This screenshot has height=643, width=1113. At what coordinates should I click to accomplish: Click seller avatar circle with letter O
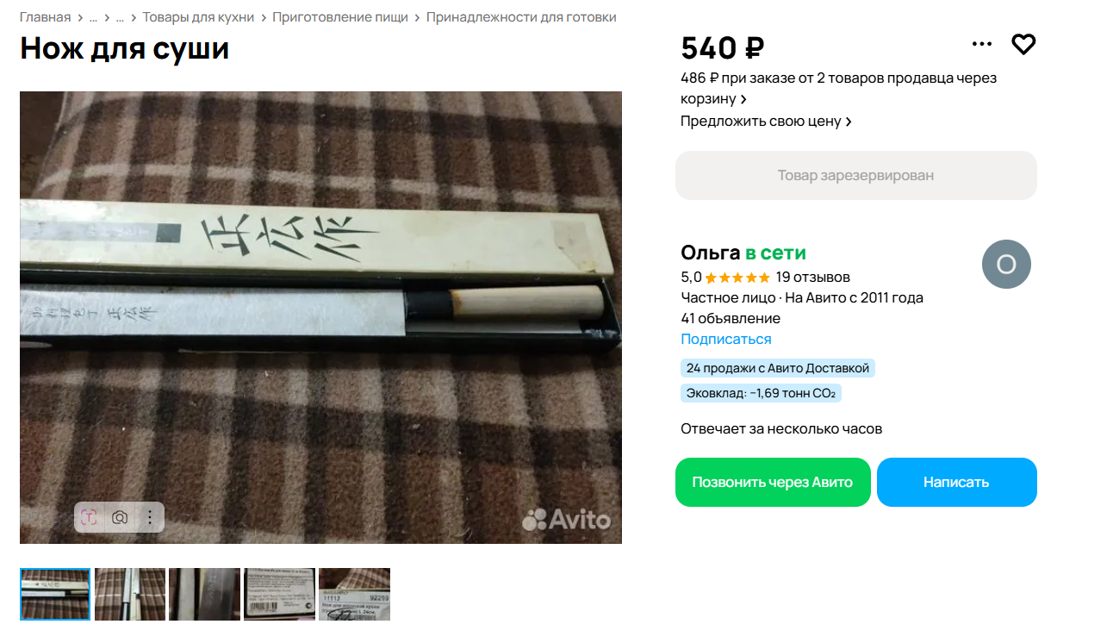pos(1006,264)
